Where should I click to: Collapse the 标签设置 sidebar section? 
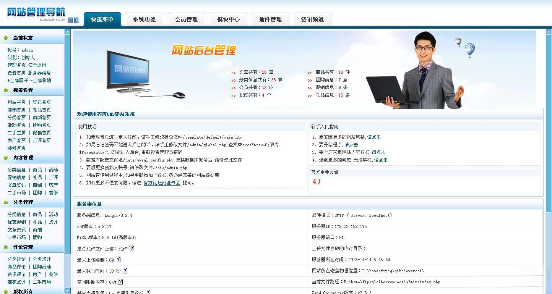click(23, 90)
